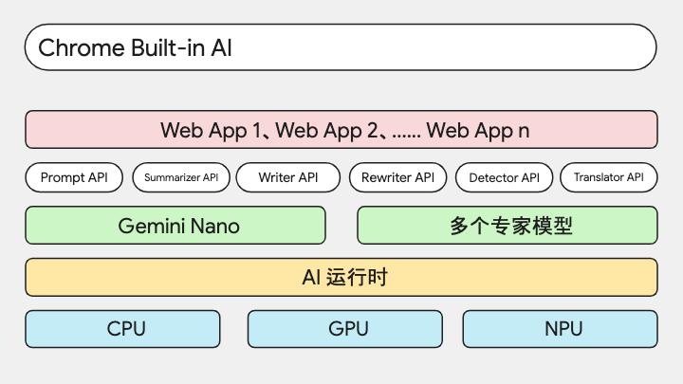
Task: Click the Chrome Built-in AI title box
Action: click(341, 47)
